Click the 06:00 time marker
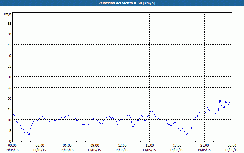Screen dimensions: 244x153 67,145
